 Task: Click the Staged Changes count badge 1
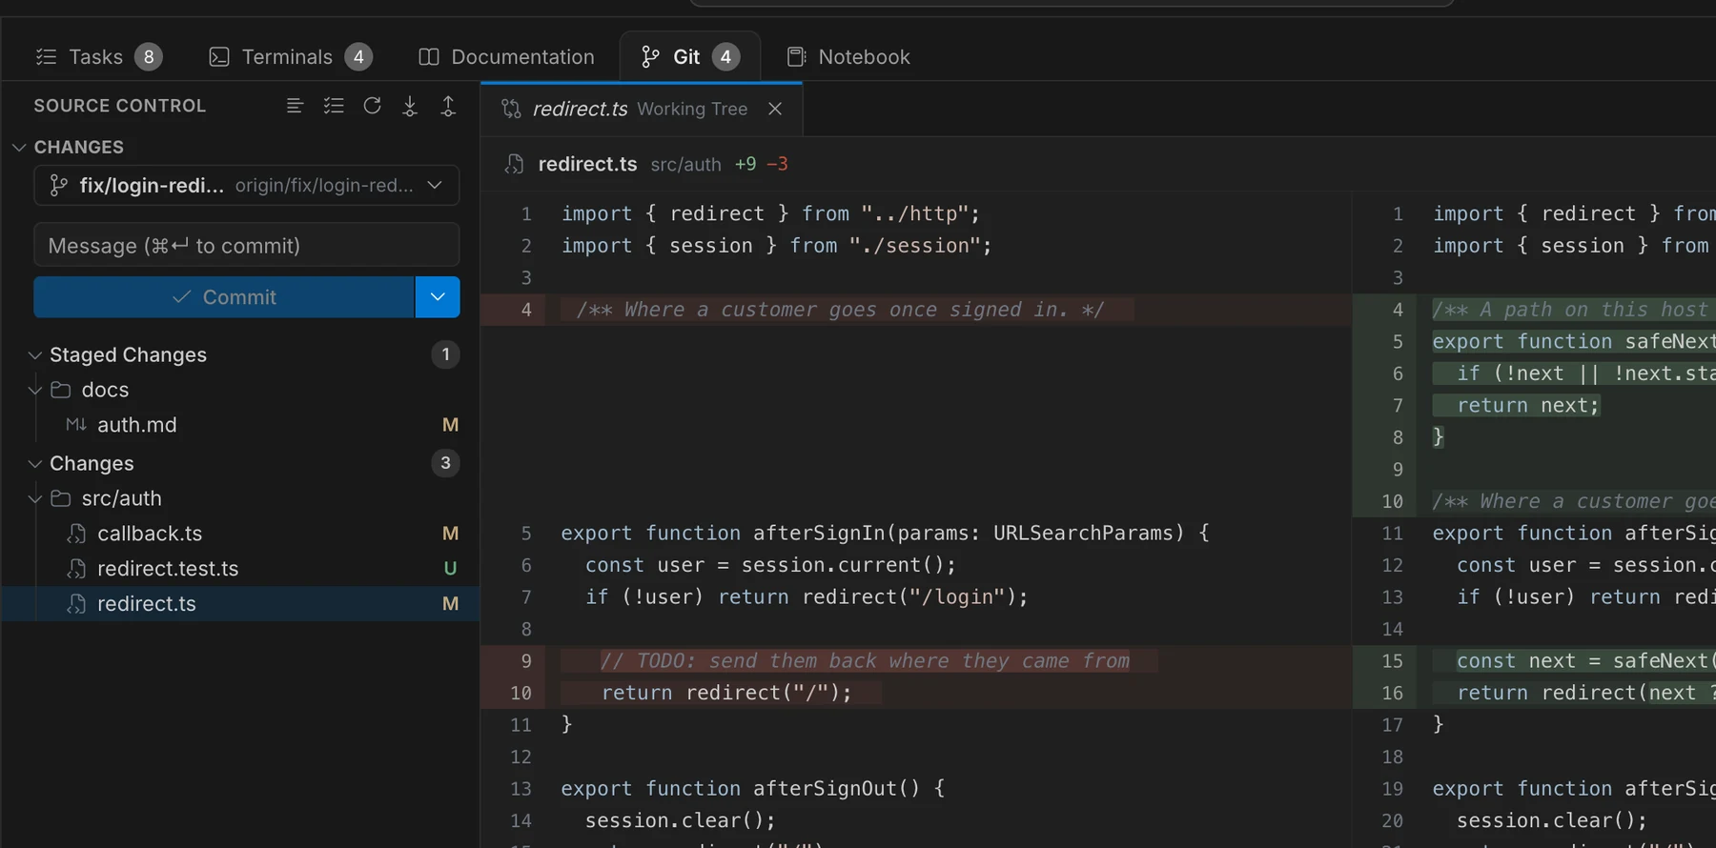tap(445, 354)
